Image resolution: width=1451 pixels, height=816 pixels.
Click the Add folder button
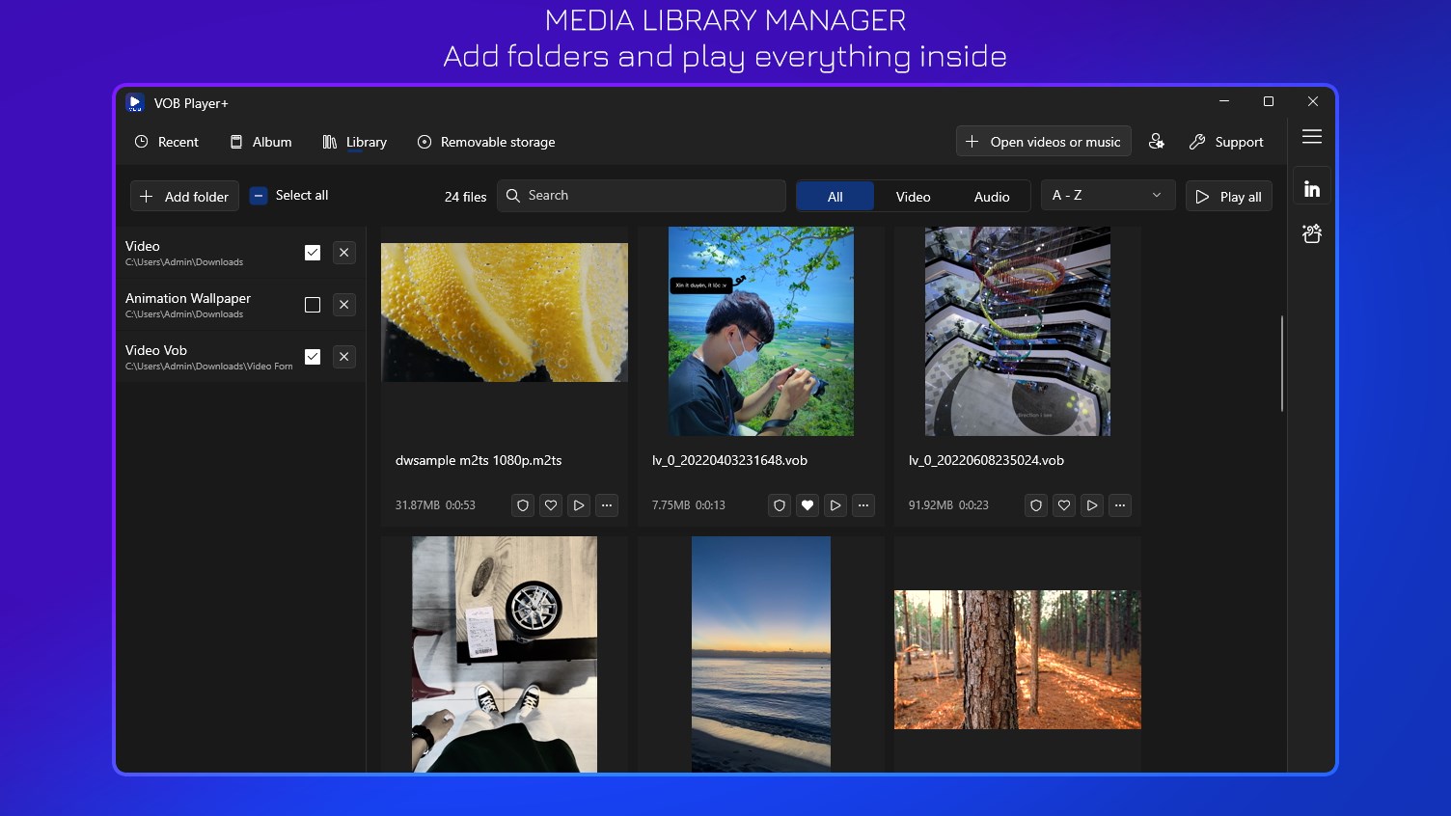pos(183,195)
